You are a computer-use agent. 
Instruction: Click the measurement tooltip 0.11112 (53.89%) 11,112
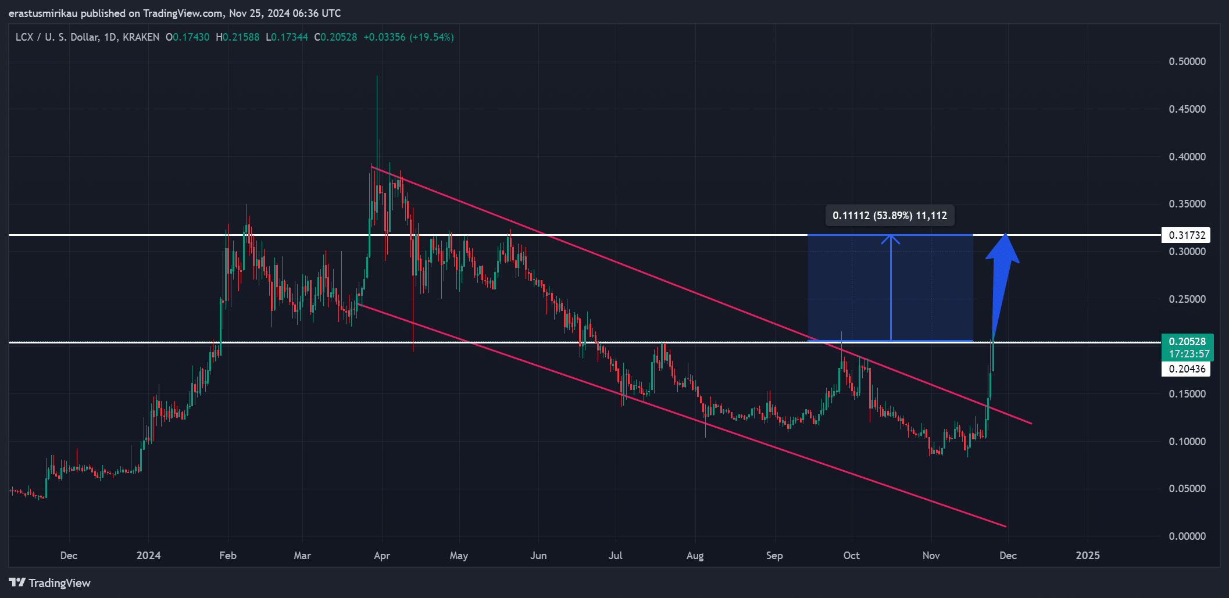point(890,216)
